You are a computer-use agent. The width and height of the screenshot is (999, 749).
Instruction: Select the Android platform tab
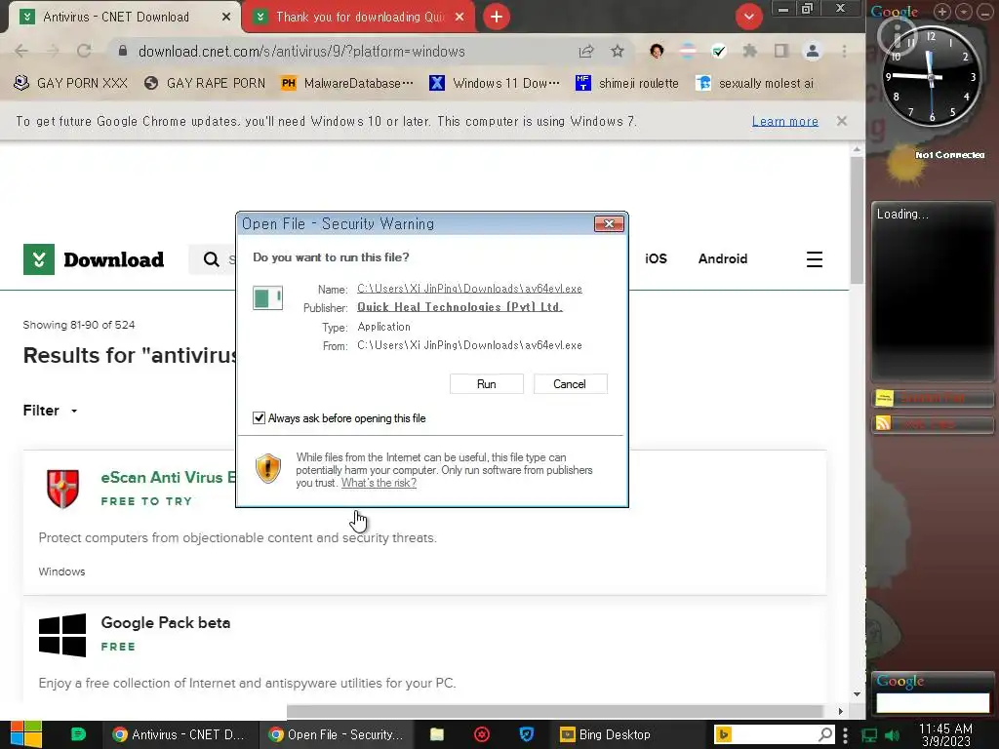pos(723,259)
